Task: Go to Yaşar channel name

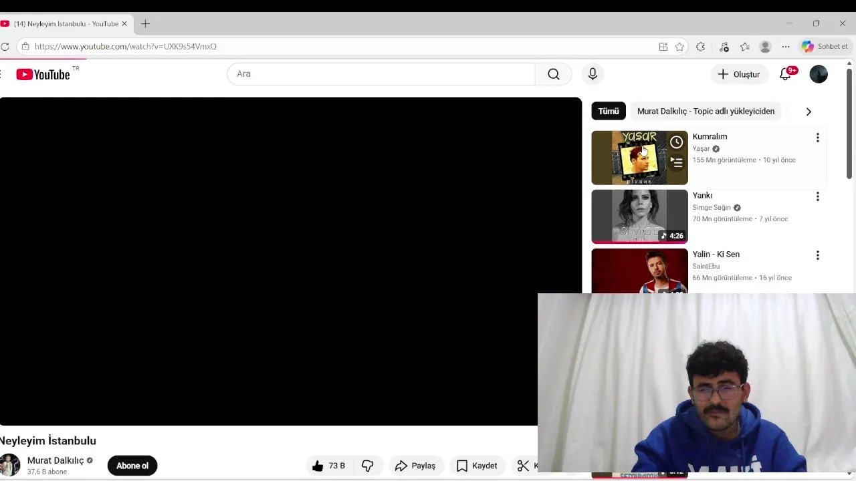Action: [701, 149]
